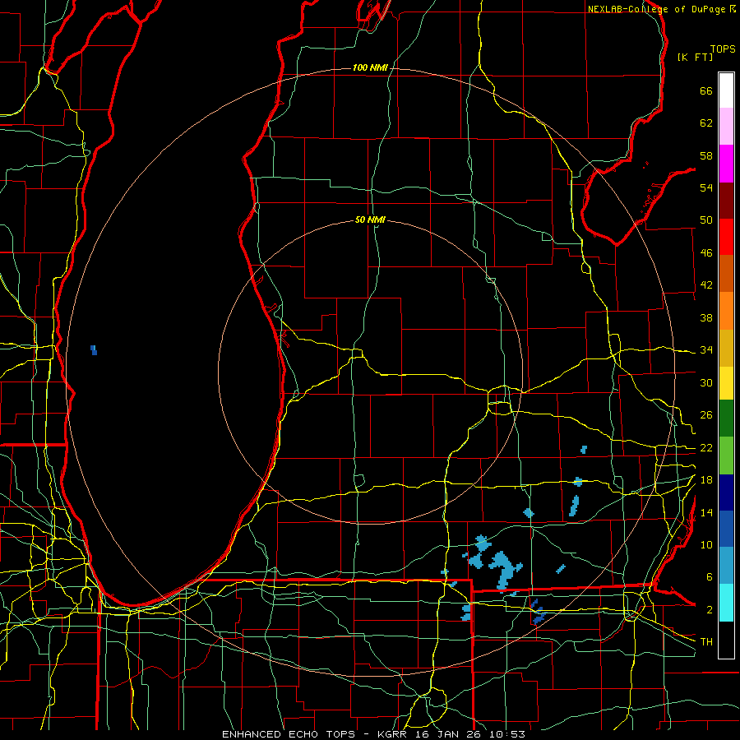The height and width of the screenshot is (740, 740).
Task: Pick the bright red legend color band
Action: click(726, 237)
